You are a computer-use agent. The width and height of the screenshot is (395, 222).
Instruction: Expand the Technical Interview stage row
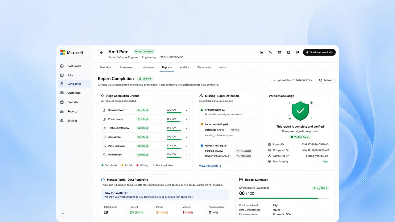(x=186, y=128)
